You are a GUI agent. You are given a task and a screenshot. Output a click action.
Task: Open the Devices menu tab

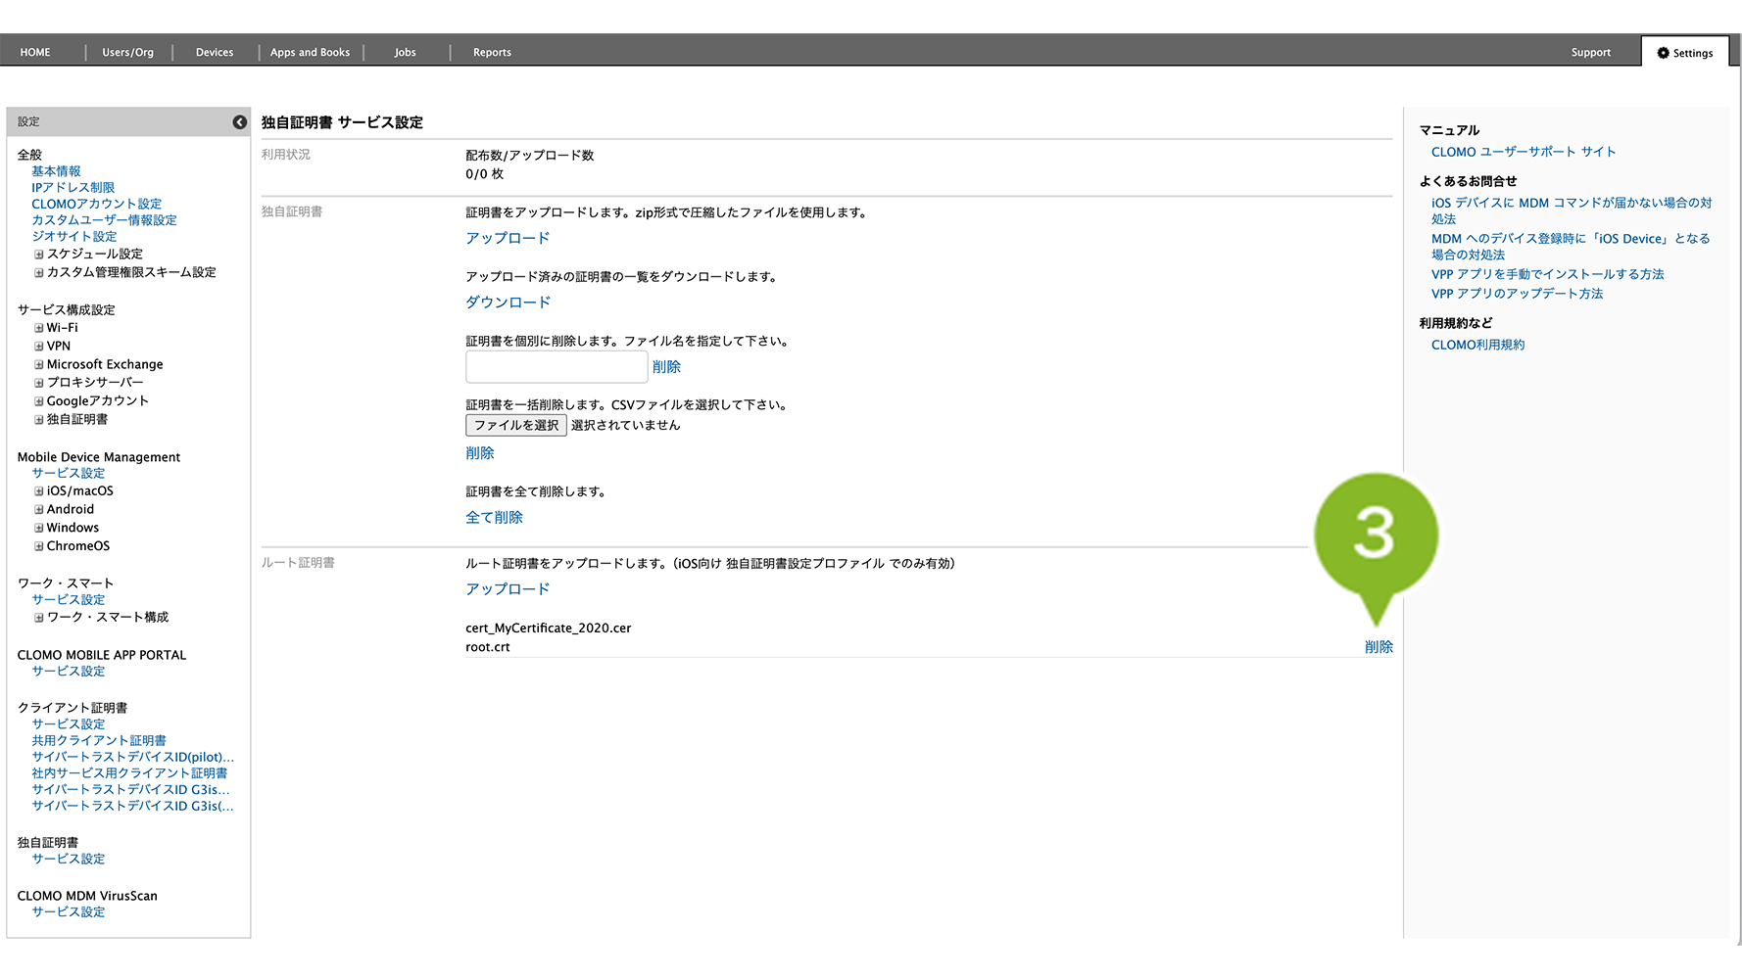214,53
